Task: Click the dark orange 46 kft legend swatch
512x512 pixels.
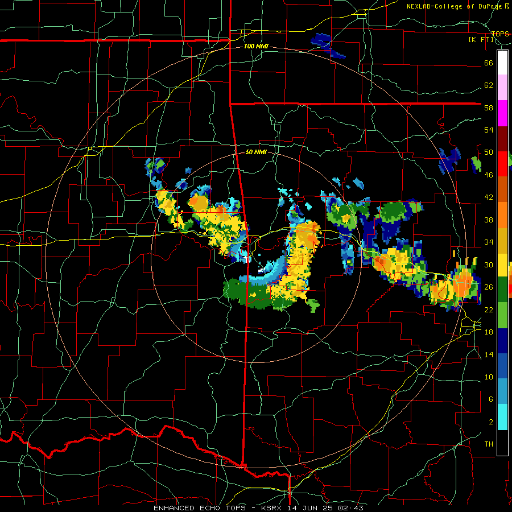Action: (502, 189)
